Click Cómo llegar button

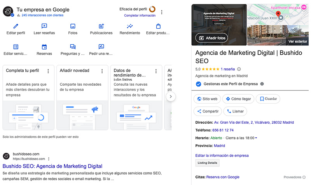(238, 99)
